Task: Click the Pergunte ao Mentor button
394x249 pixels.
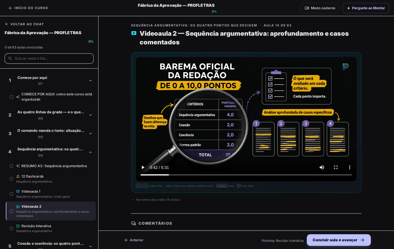Action: 366,8
